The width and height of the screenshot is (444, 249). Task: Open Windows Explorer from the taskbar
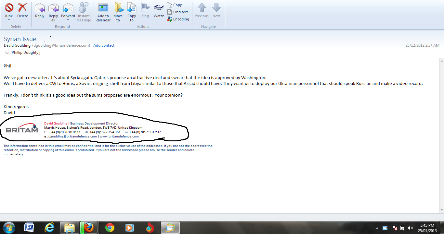[70, 228]
